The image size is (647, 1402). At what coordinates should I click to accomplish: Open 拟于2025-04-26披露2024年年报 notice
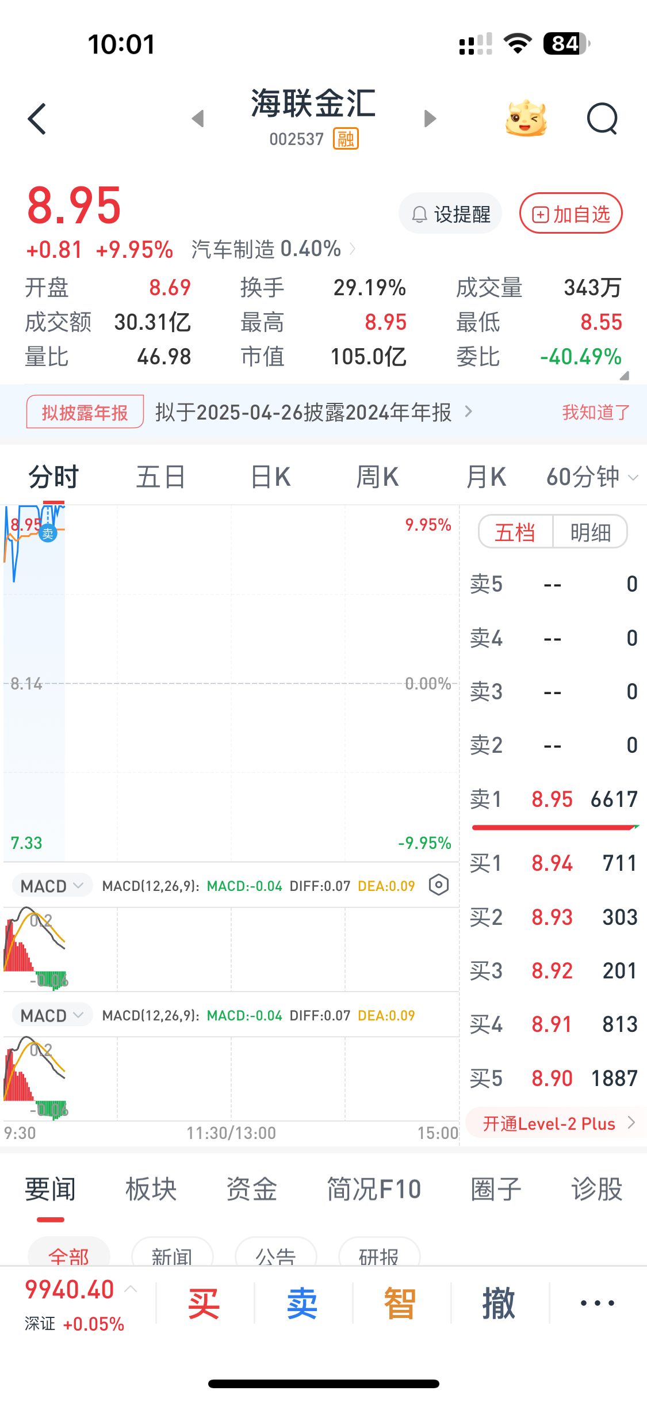pyautogui.click(x=313, y=412)
